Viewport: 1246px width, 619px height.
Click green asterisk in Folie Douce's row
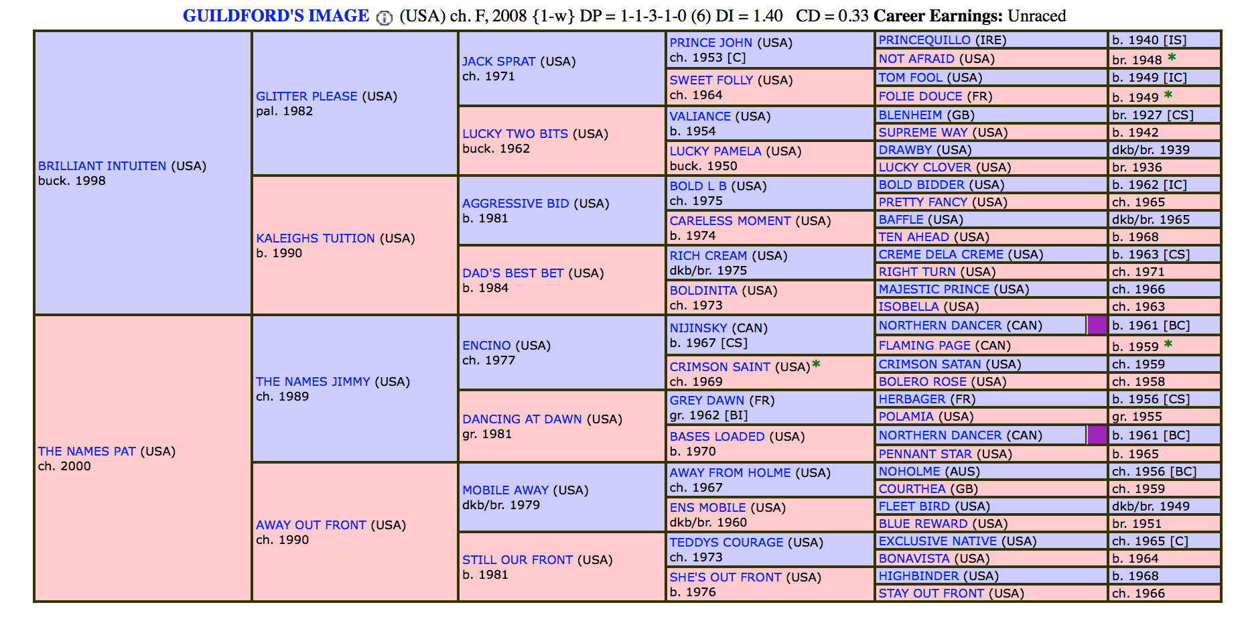tap(1168, 95)
